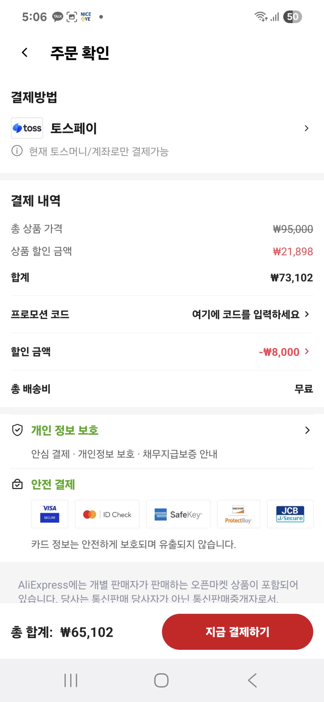324x702 pixels.
Task: Tap the Discover ProtectBuy badge
Action: [238, 514]
